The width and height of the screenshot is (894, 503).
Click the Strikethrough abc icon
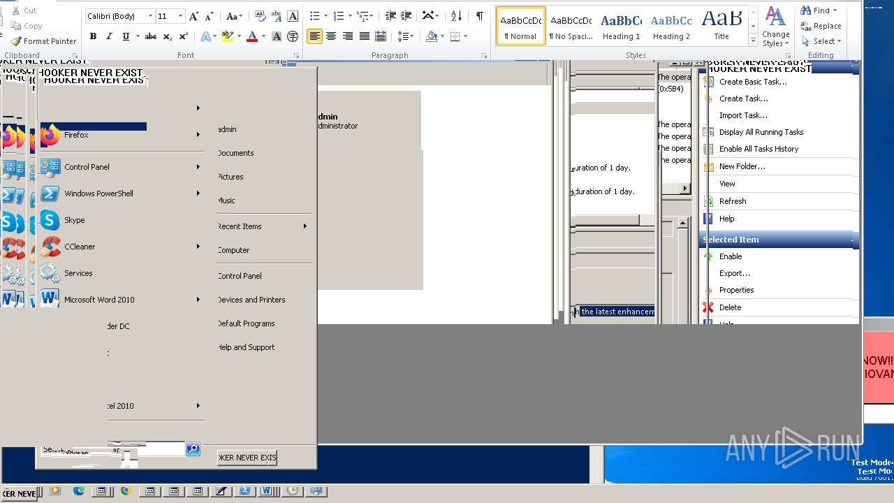[150, 36]
